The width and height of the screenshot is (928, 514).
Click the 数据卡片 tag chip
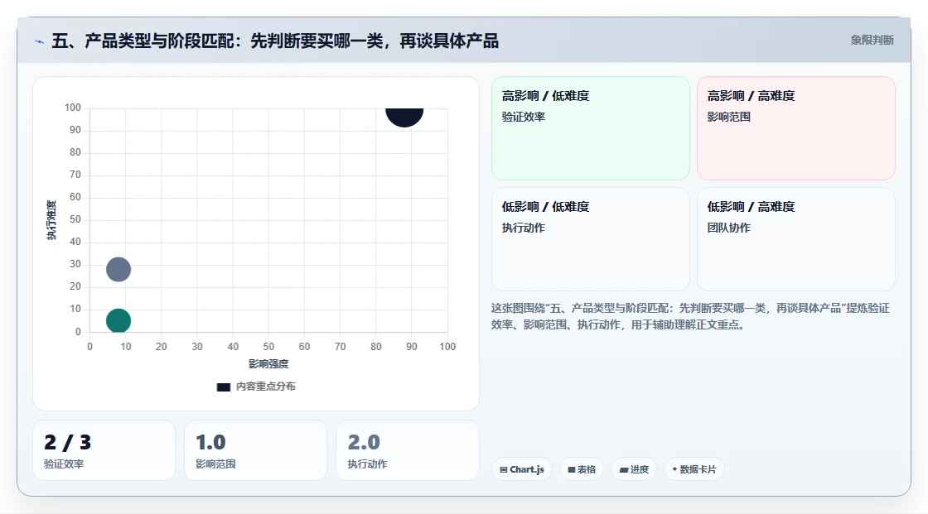click(694, 469)
